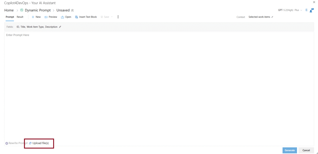Click the Upload file(s) paperclip link
Viewport: 318px width, 154px height.
pyautogui.click(x=39, y=143)
